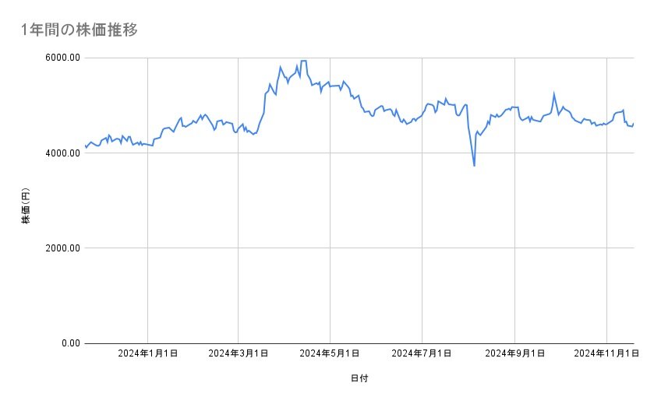
Task: Select the 2024年3月1日 date label
Action: pos(239,353)
